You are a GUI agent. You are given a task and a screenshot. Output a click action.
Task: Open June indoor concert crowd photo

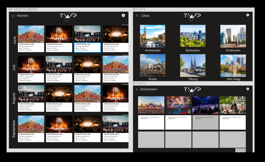pyautogui.click(x=115, y=34)
